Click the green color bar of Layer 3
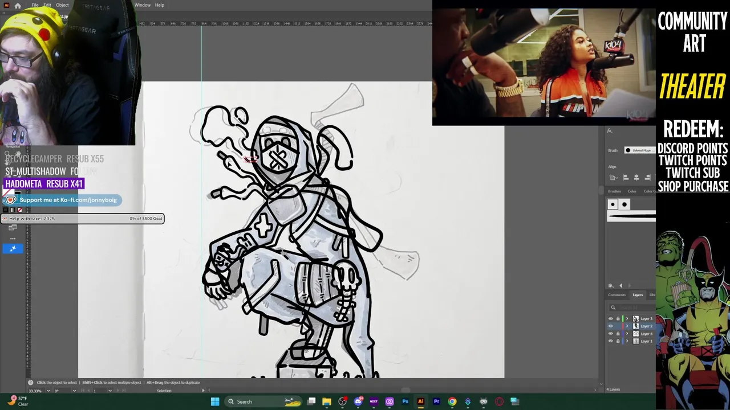 623,319
